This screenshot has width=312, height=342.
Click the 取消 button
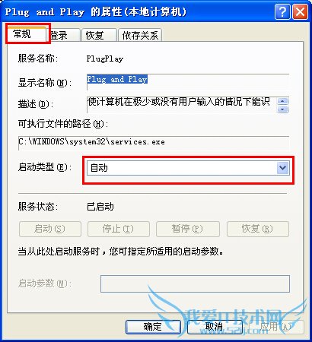(x=215, y=327)
